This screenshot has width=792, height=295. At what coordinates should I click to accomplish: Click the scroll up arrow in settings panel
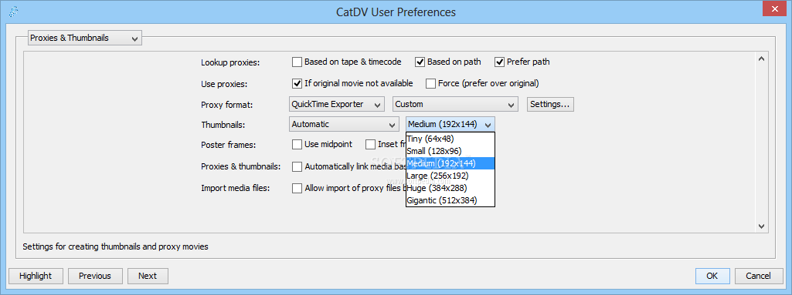(x=761, y=59)
